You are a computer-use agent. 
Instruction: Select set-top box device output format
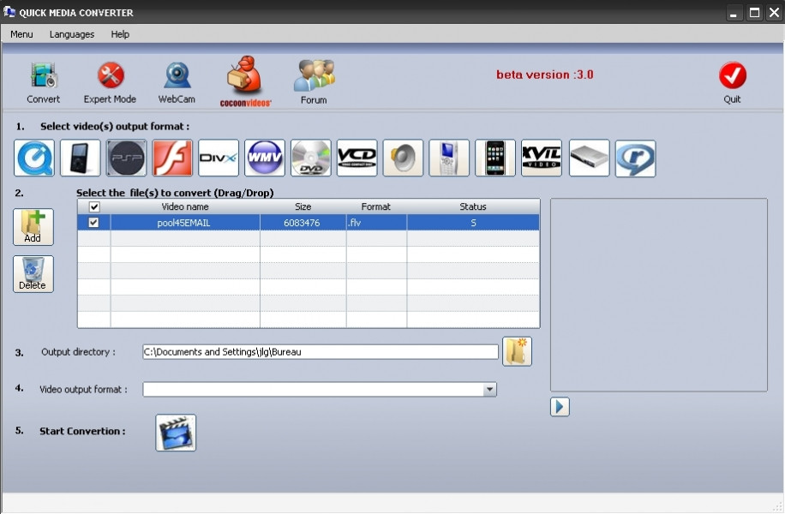tap(590, 158)
